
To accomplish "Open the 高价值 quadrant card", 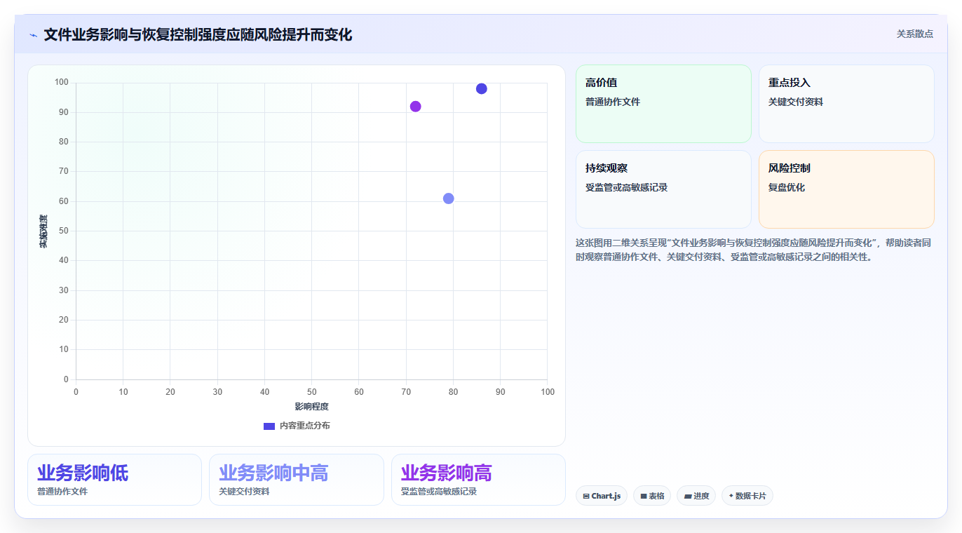I will pos(663,104).
